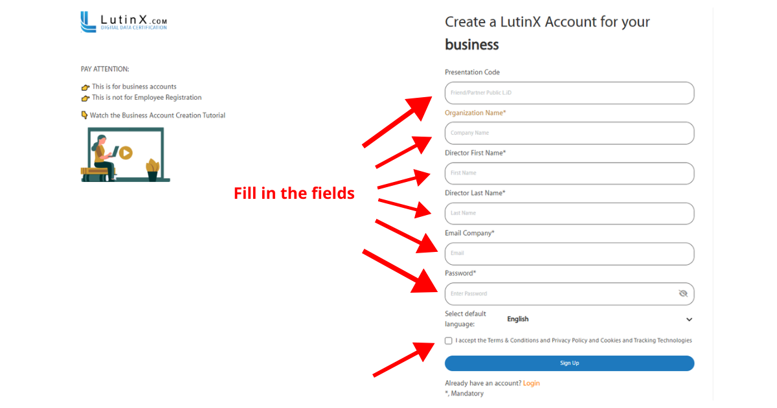Open the English language selector
This screenshot has height=408, width=777.
point(518,319)
